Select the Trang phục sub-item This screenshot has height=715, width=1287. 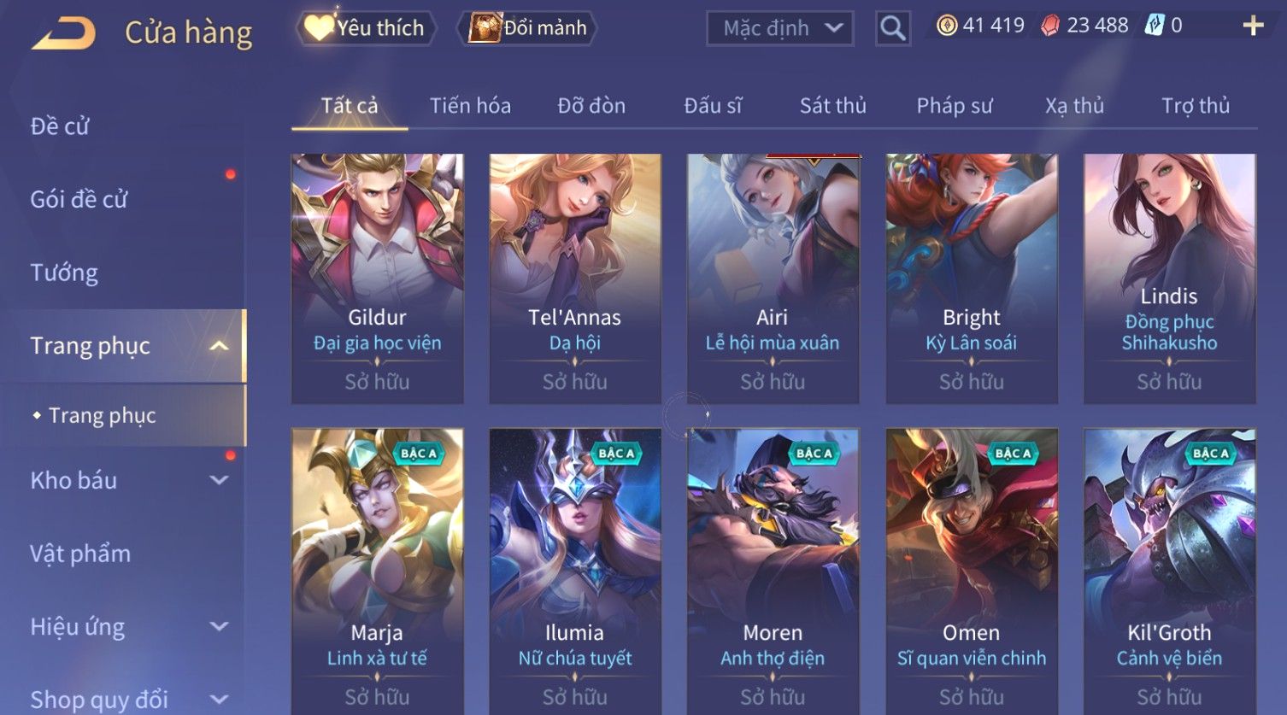click(103, 415)
